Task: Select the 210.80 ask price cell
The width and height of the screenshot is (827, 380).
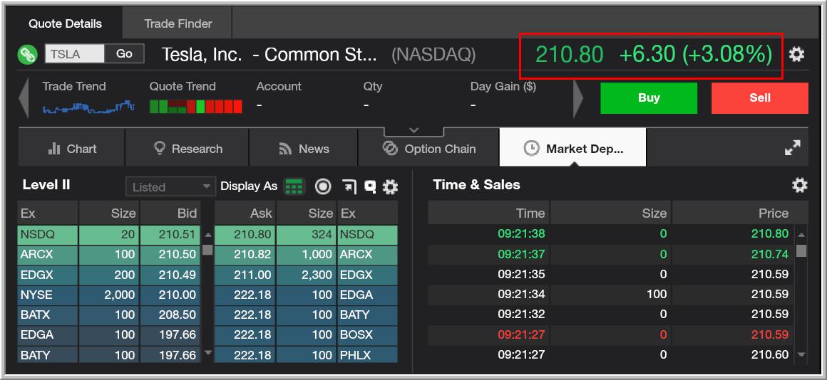Action: (245, 234)
